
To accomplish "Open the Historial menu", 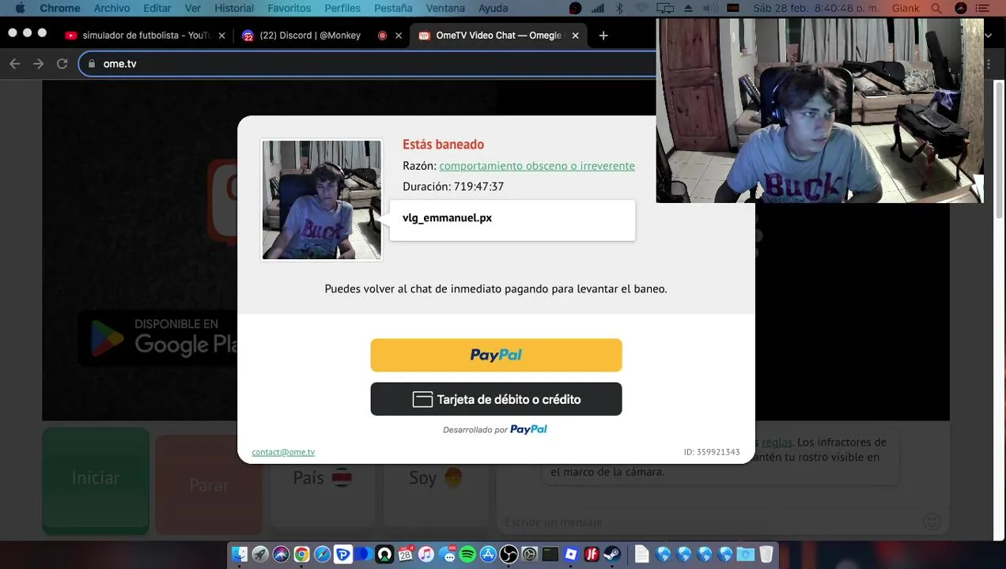I will click(234, 8).
